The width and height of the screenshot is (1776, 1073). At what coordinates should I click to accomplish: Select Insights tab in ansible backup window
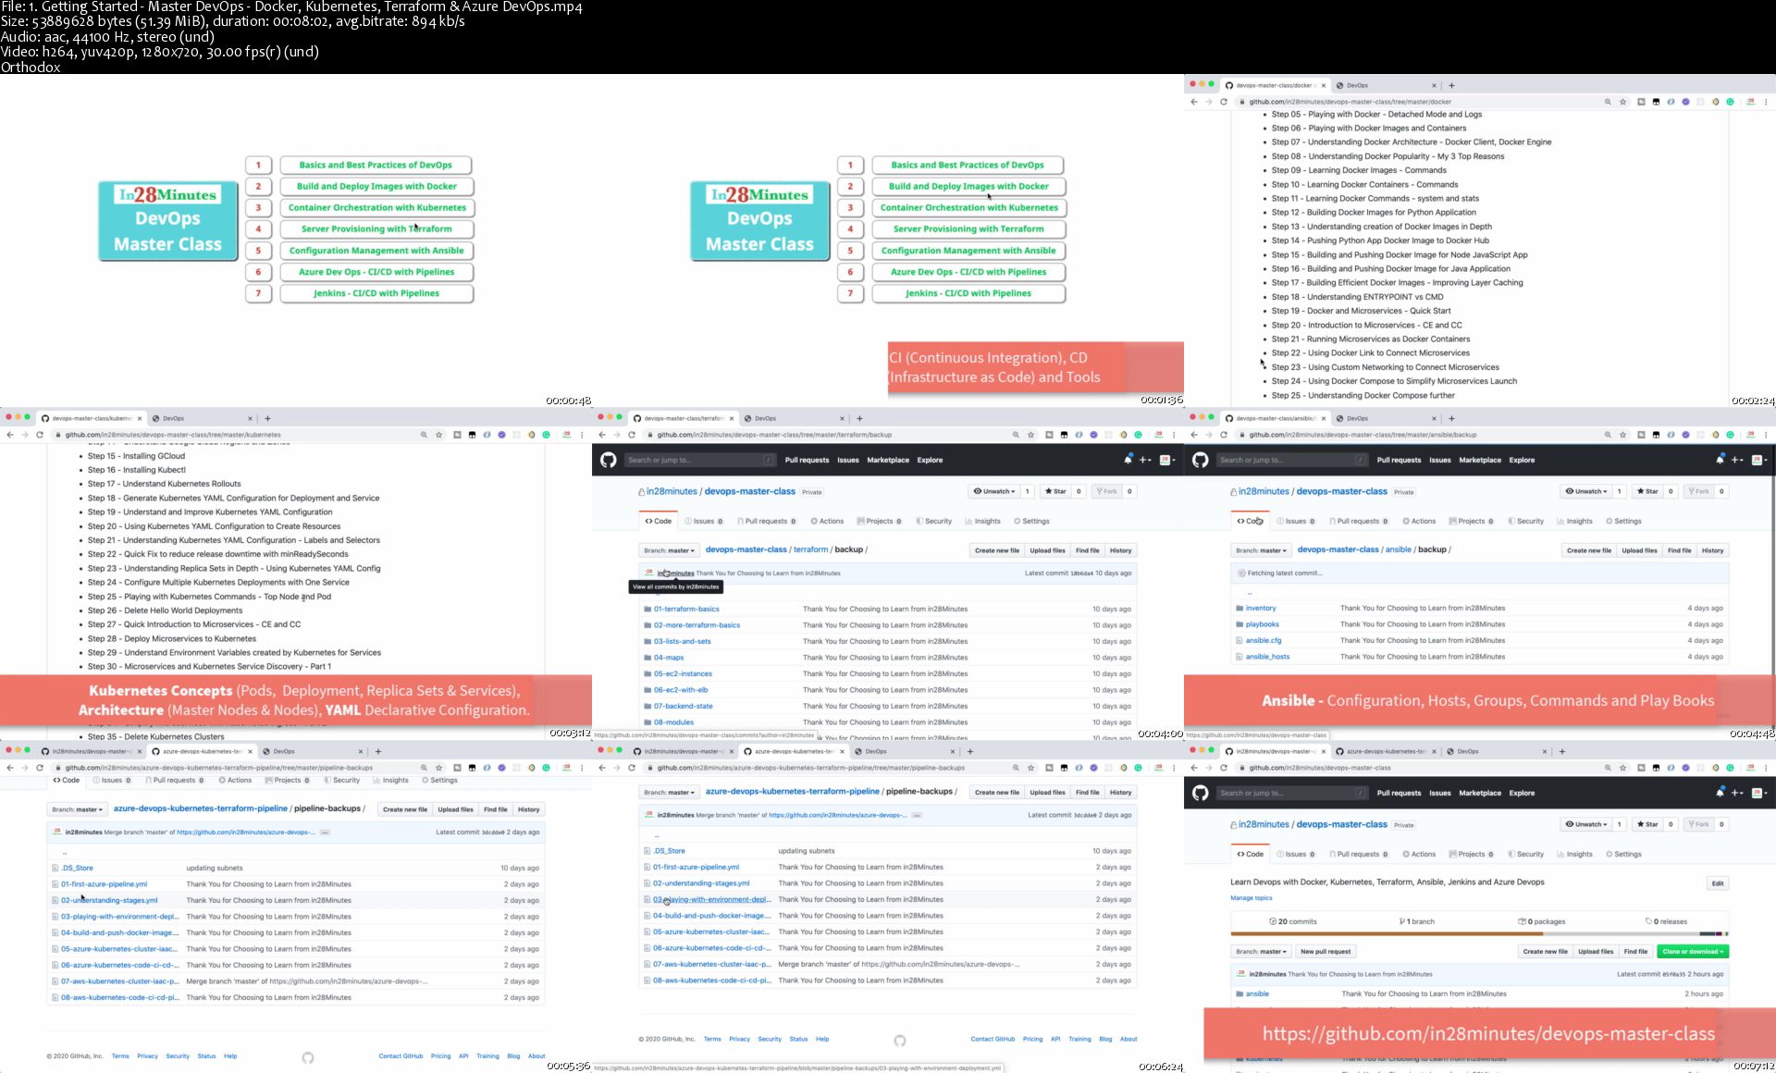click(1574, 521)
